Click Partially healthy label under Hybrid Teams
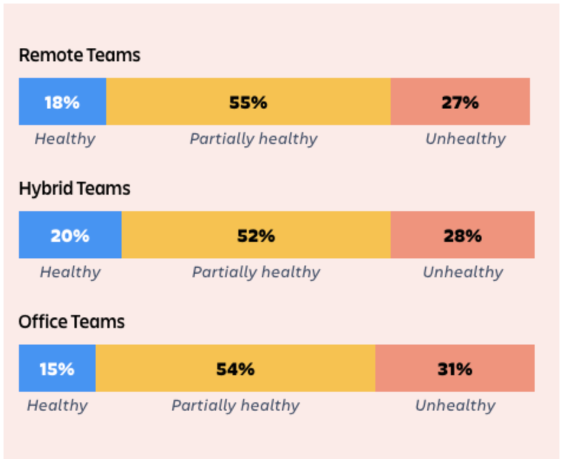The height and width of the screenshot is (459, 563). coord(256,273)
